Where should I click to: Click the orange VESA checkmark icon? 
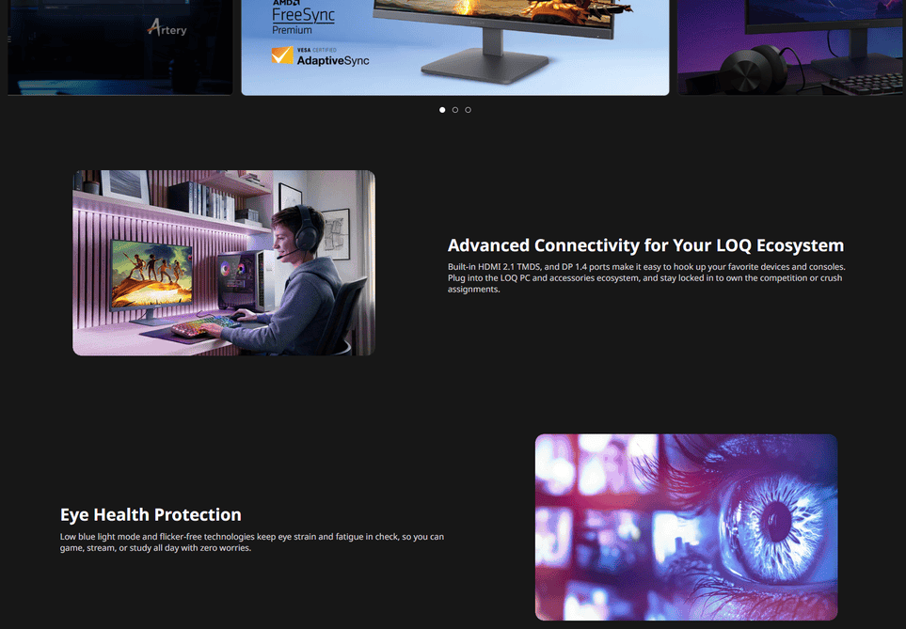click(282, 55)
